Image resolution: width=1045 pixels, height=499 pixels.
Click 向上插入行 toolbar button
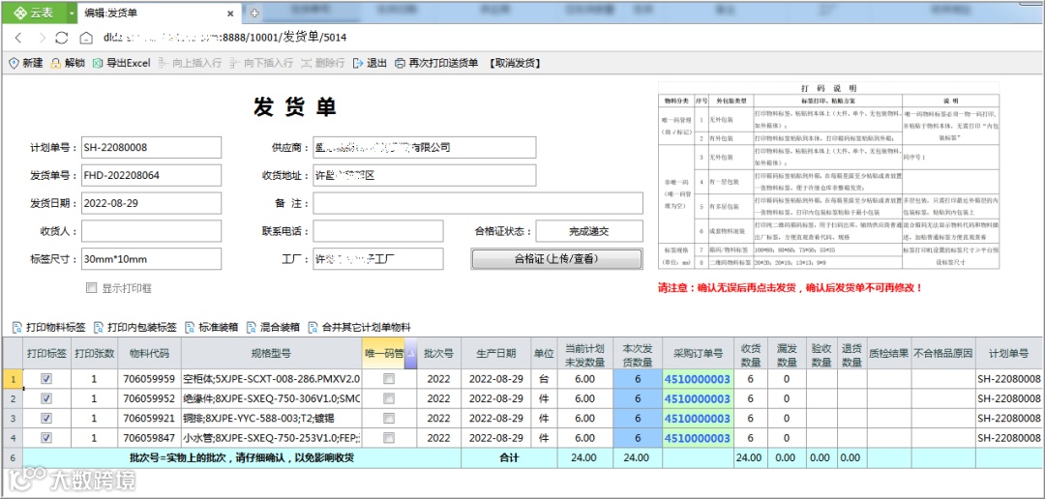(190, 63)
